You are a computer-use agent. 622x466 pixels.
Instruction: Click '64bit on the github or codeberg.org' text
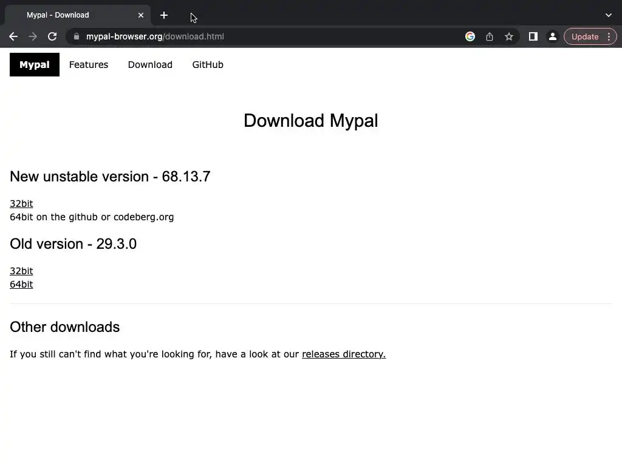pyautogui.click(x=92, y=217)
